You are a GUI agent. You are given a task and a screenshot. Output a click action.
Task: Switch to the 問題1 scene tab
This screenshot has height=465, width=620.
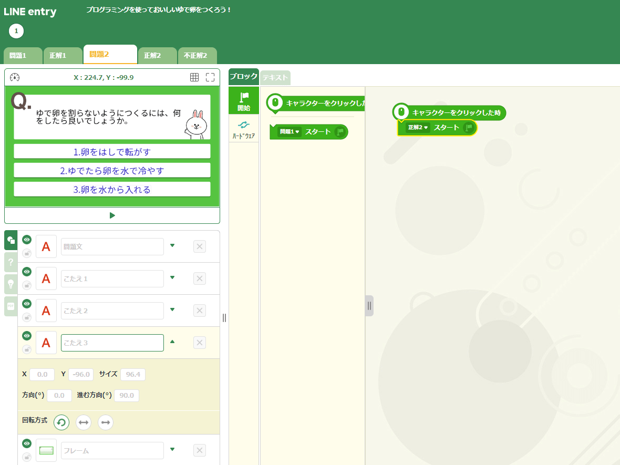coord(23,56)
